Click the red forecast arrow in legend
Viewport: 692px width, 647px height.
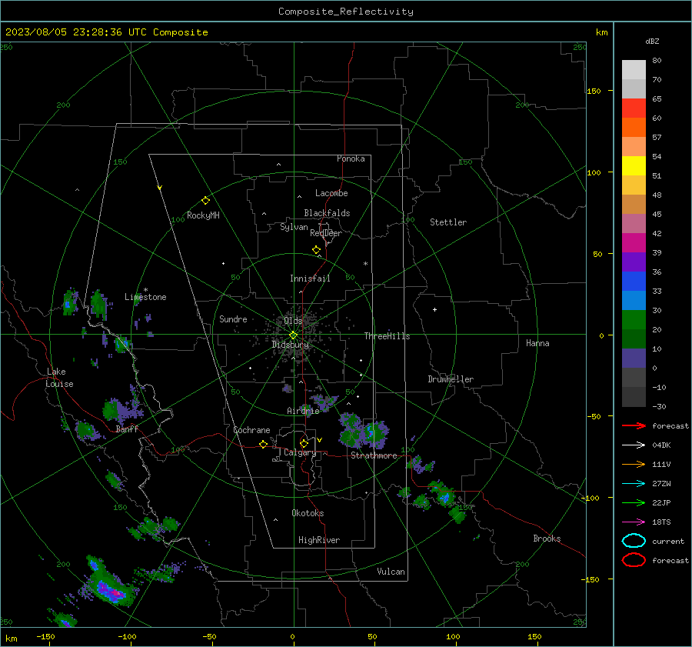634,425
